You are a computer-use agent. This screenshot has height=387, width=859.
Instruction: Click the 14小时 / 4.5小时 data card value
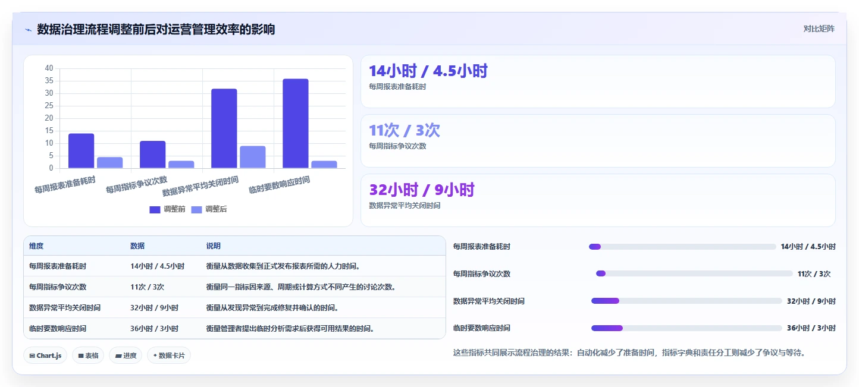coord(428,71)
